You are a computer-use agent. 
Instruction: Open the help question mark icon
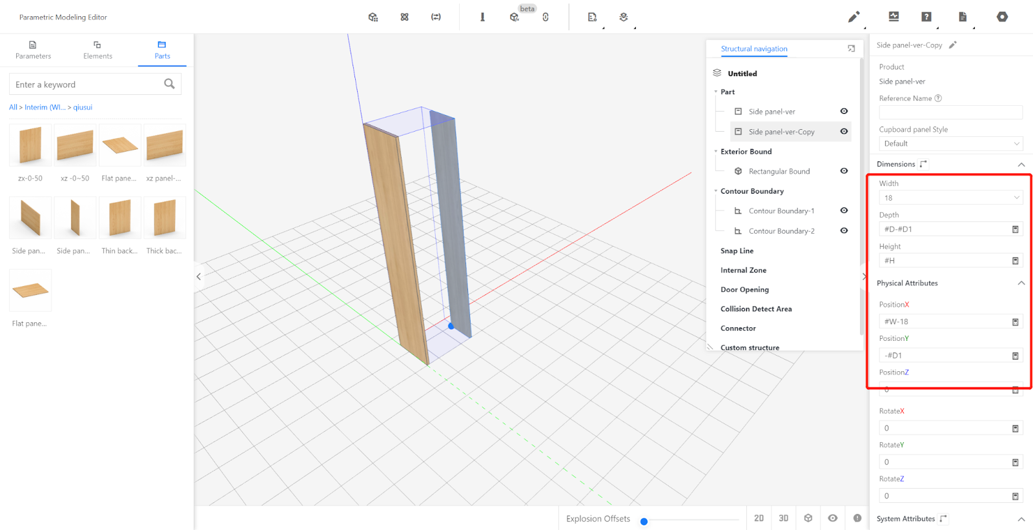coord(926,17)
